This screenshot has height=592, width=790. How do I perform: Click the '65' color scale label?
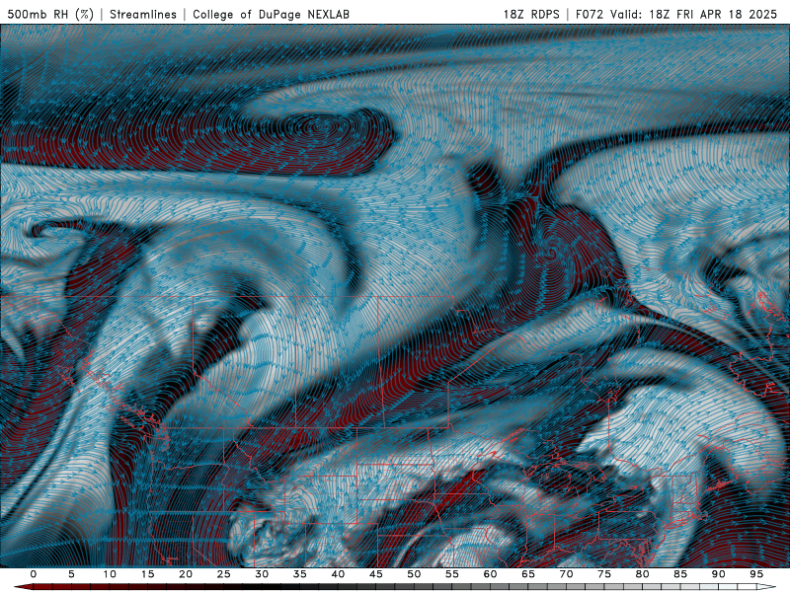[528, 574]
